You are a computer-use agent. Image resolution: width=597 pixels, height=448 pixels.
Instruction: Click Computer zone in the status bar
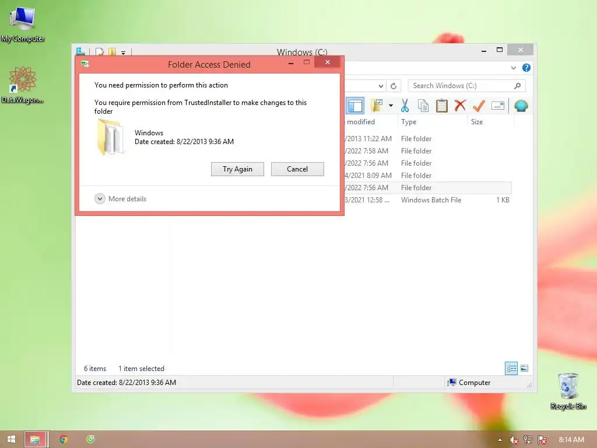click(x=469, y=383)
